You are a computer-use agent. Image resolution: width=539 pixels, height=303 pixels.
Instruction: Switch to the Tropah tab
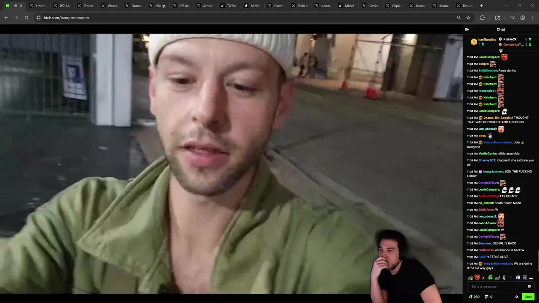[85, 6]
